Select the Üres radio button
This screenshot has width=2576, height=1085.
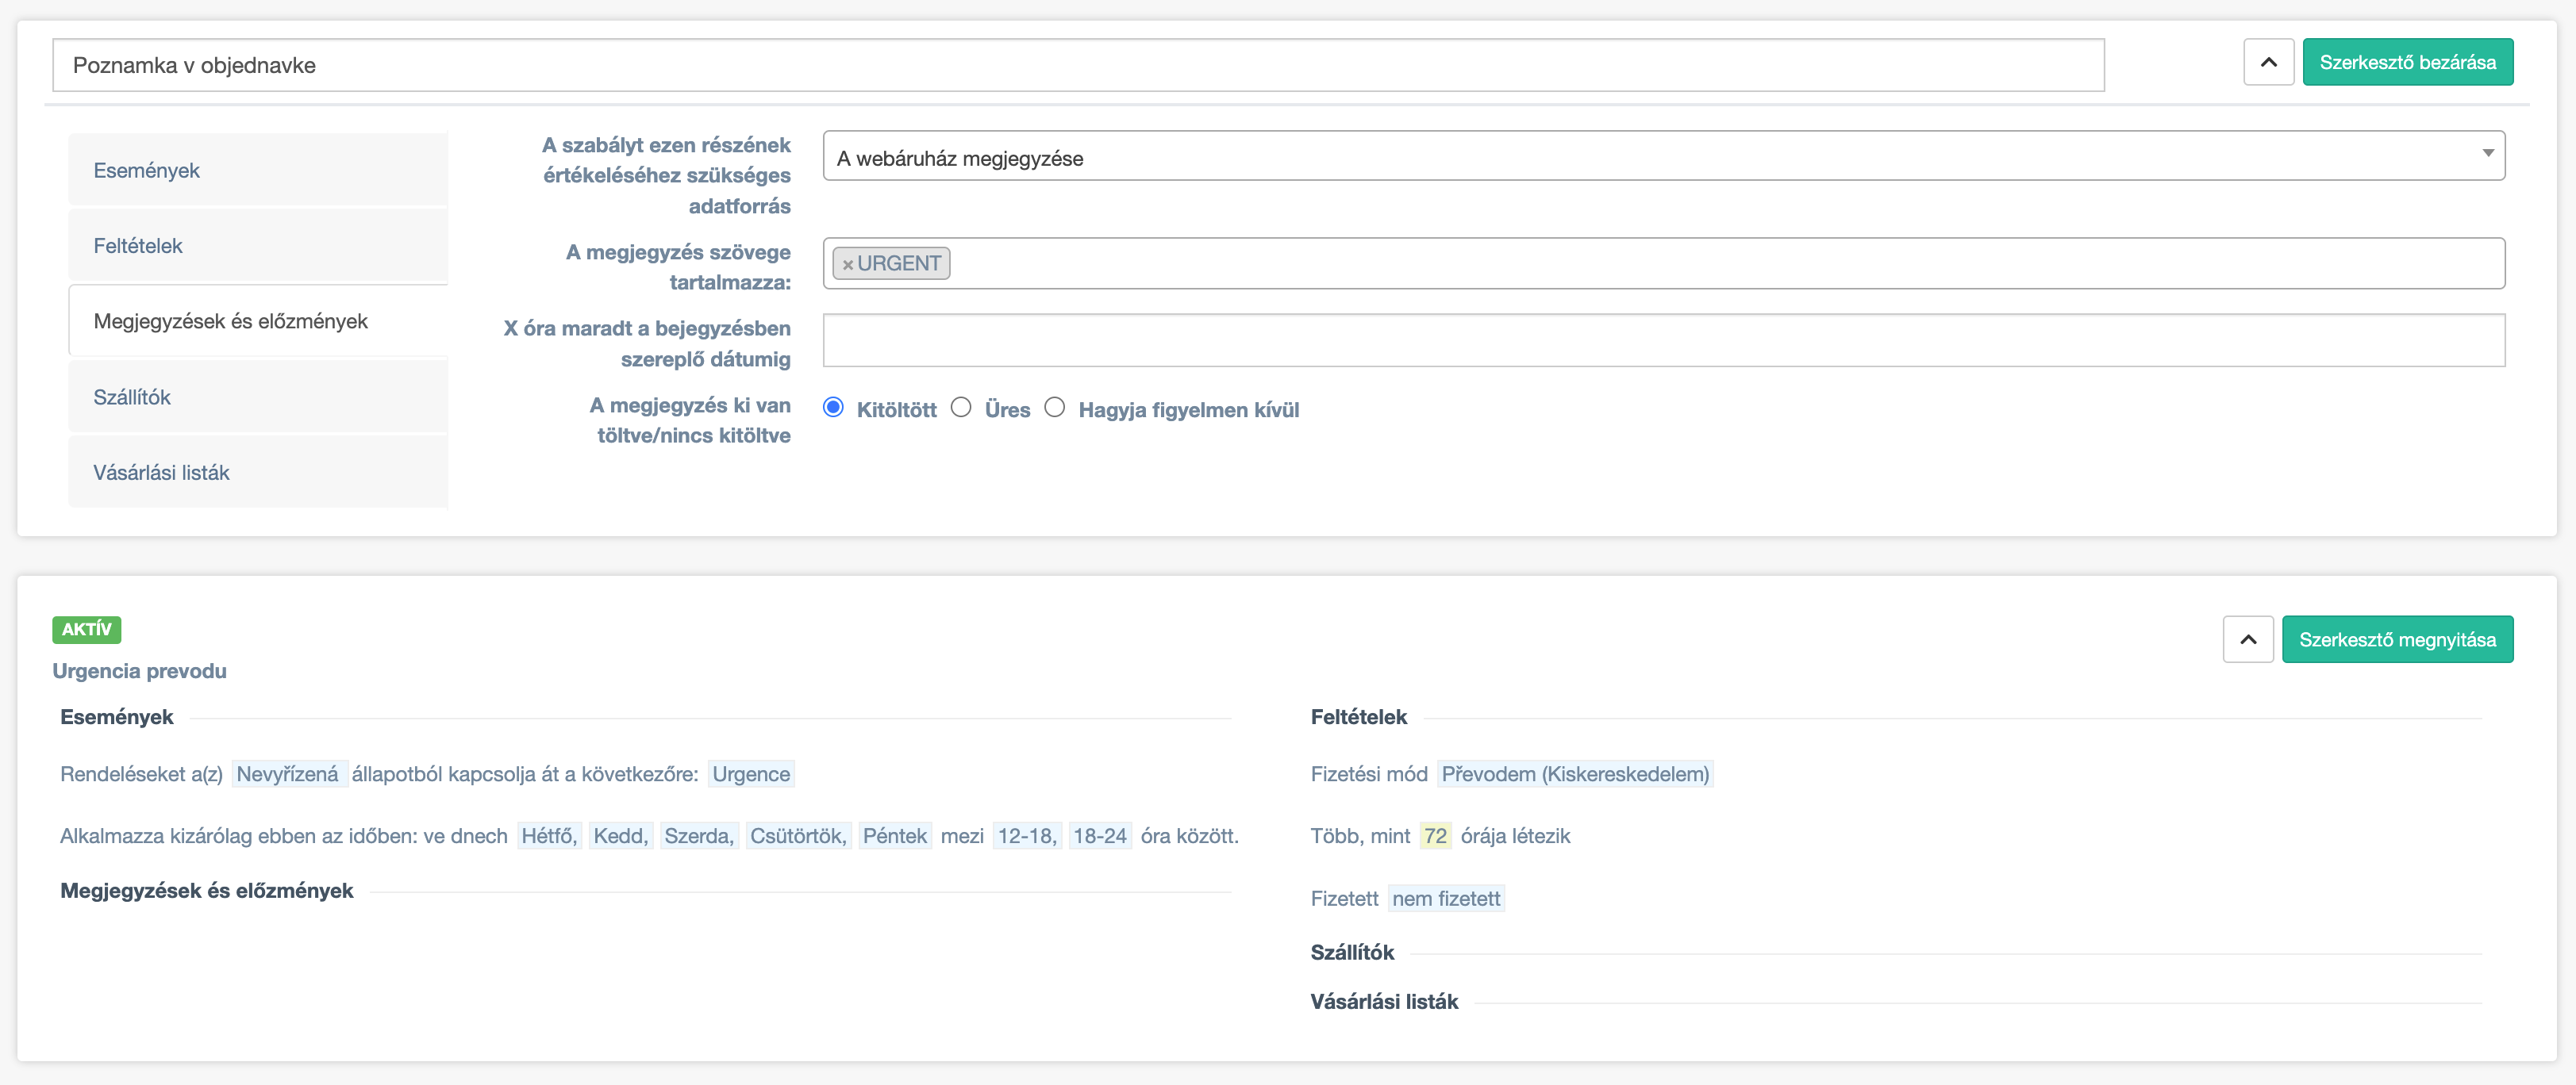961,408
